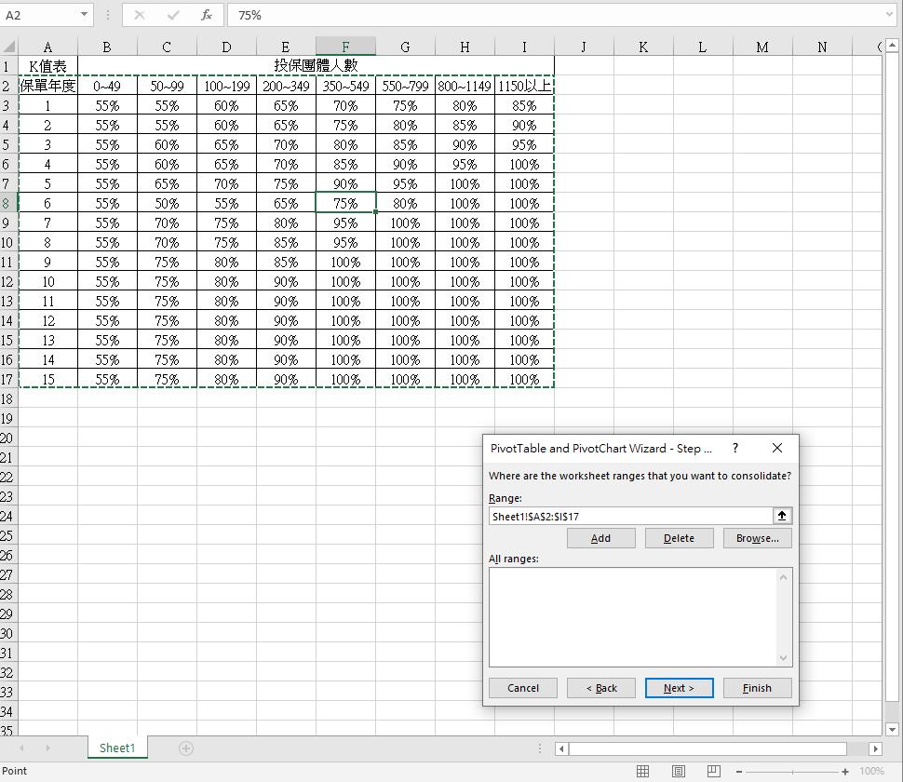
Task: Click the Cancel button
Action: pos(523,688)
